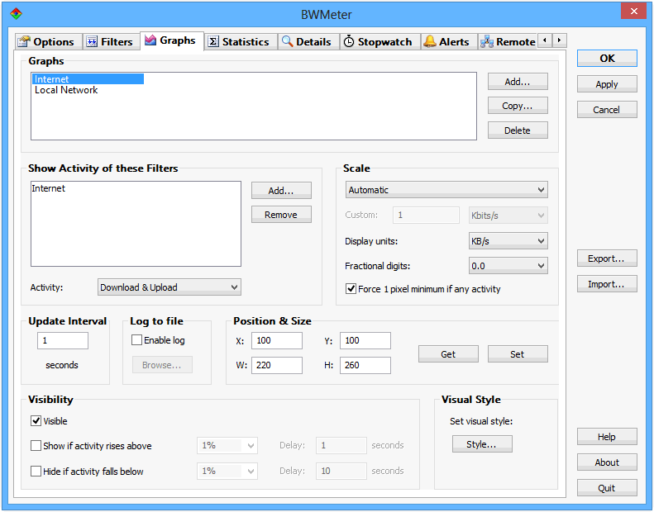Switch to the Options tab
The width and height of the screenshot is (654, 512).
[x=49, y=41]
